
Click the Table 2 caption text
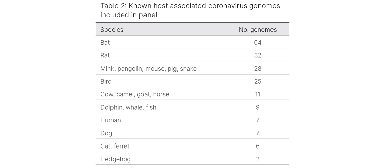coord(190,10)
